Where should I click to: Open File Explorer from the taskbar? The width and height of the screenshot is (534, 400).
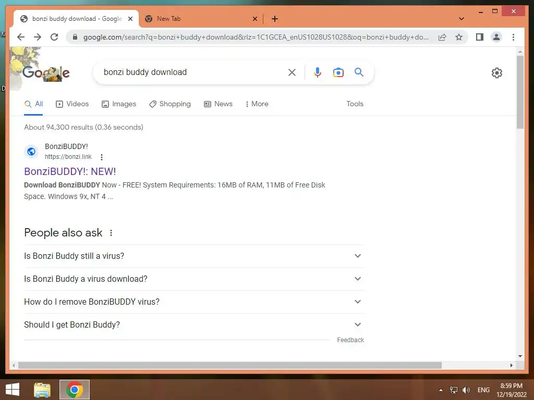point(42,390)
